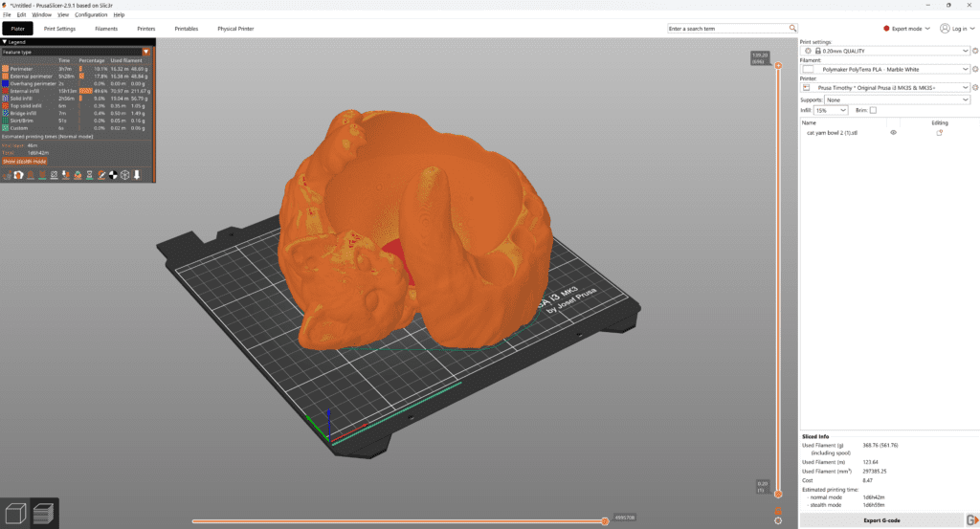Screen dimensions: 980x529
Task: Open the Configuration menu
Action: pos(91,15)
